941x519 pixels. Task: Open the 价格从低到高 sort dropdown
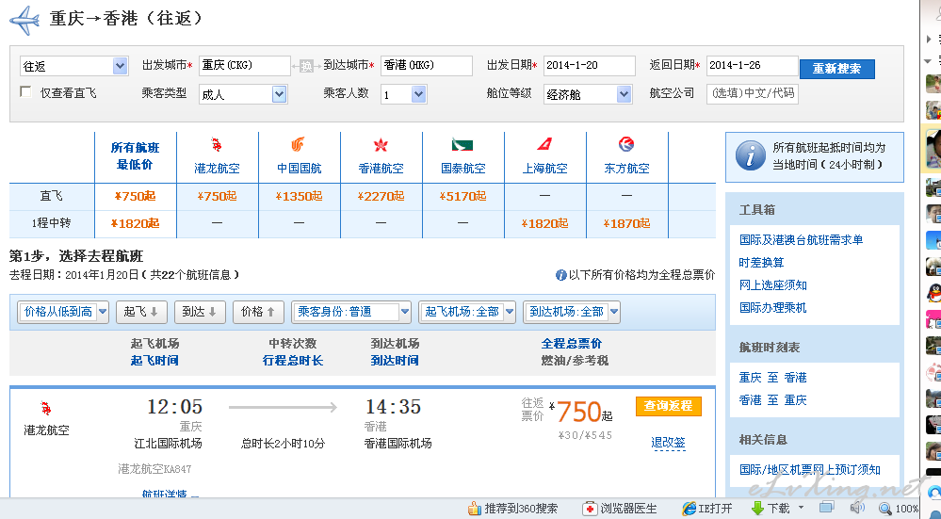pyautogui.click(x=64, y=312)
